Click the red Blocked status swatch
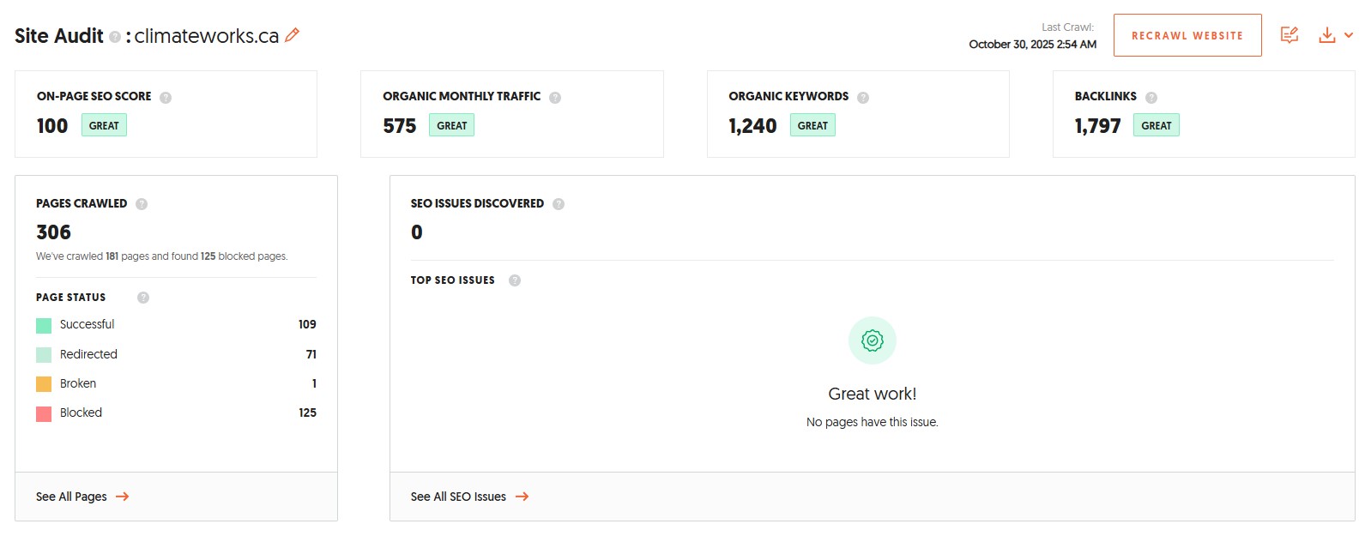The width and height of the screenshot is (1371, 536). click(44, 413)
